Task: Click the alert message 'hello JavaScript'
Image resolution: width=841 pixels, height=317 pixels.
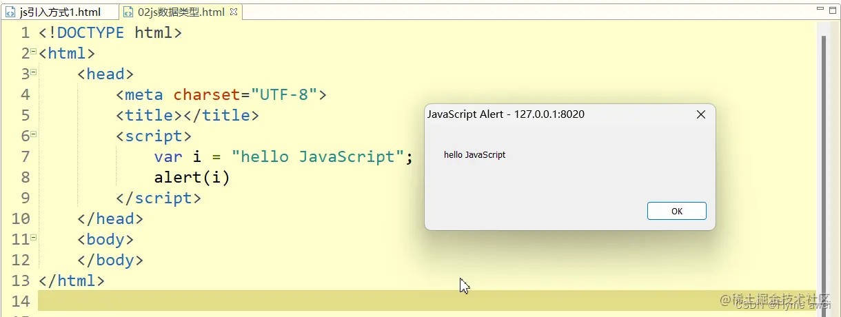Action: click(x=474, y=155)
